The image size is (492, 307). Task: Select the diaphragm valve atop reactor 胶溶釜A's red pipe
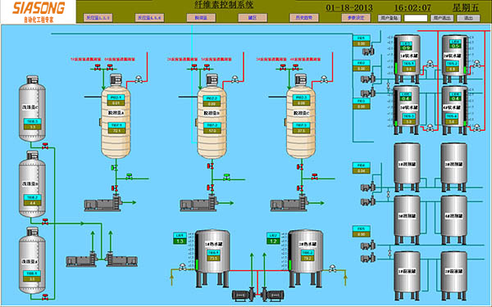[x=139, y=79]
